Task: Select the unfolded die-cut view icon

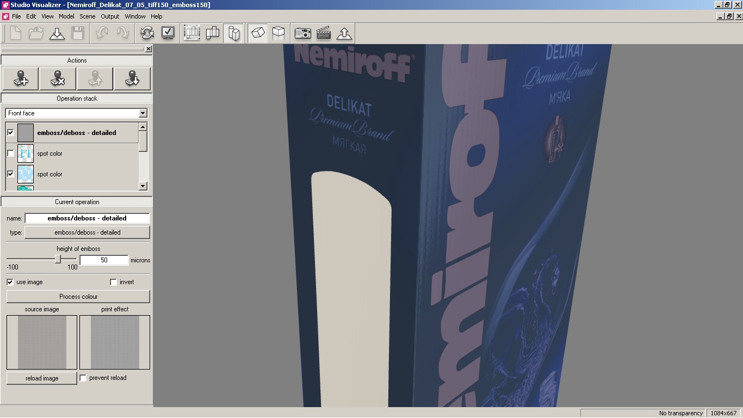Action: click(213, 33)
